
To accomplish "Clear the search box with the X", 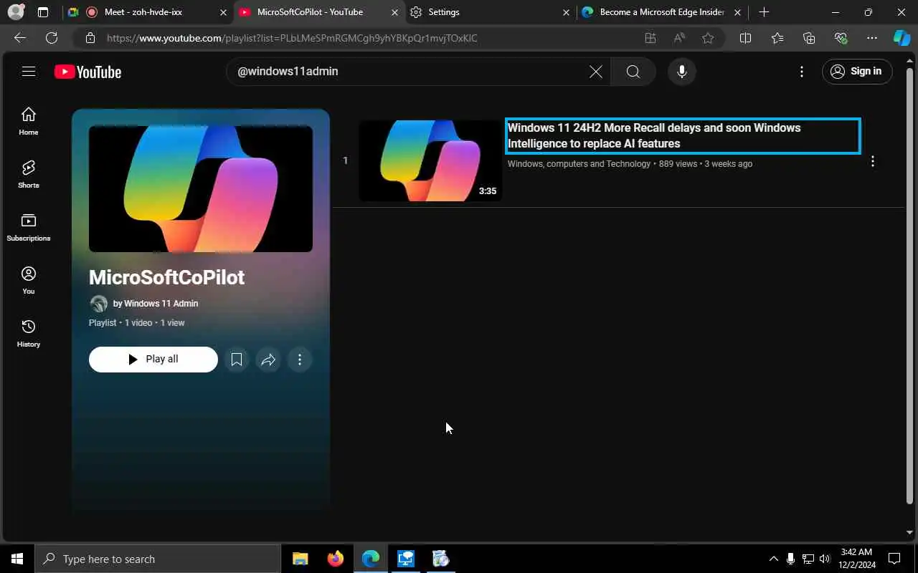I will click(596, 72).
